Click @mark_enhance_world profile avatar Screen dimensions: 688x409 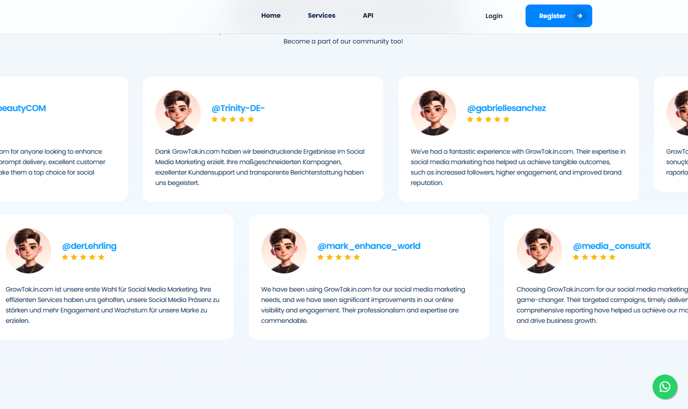[284, 251]
